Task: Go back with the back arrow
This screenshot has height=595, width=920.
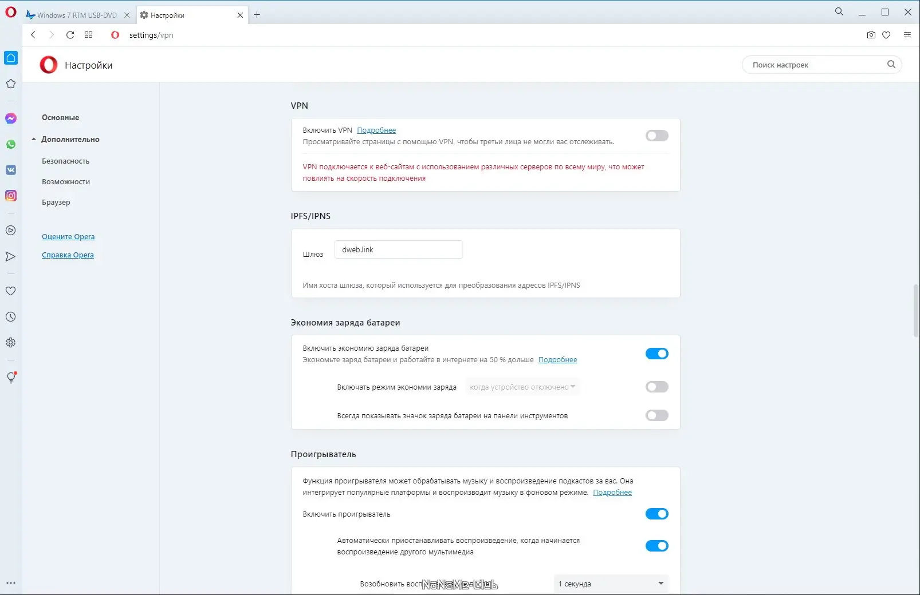Action: tap(33, 35)
